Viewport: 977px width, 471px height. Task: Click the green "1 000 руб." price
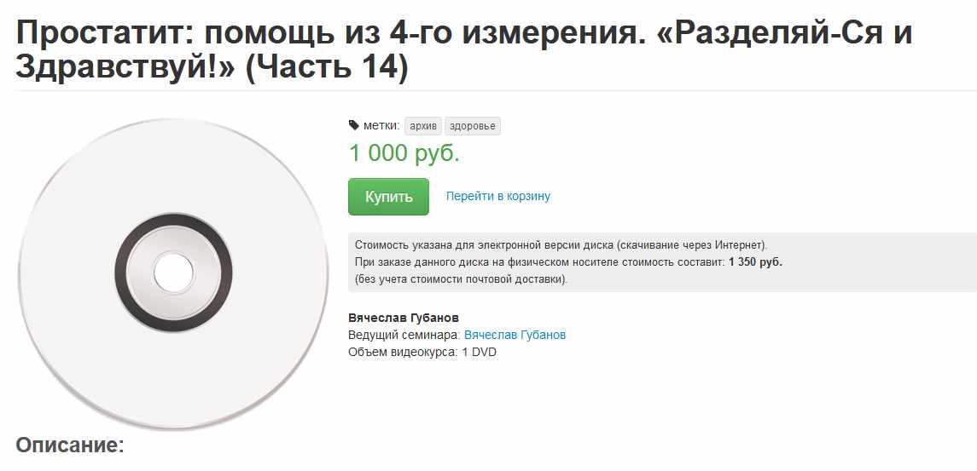(404, 153)
